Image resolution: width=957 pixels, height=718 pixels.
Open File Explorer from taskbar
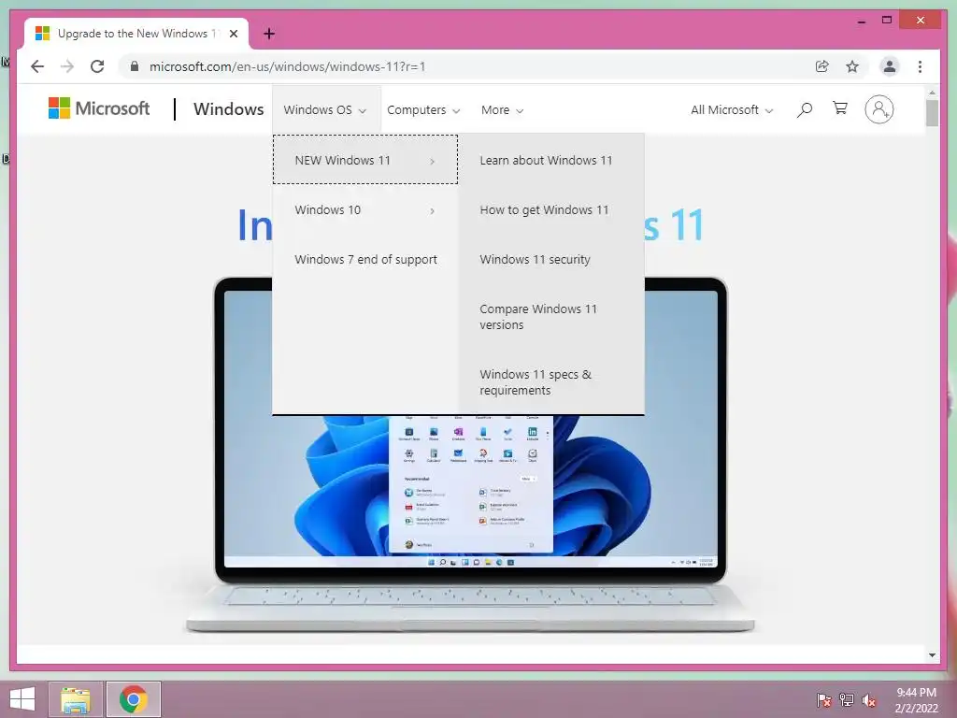pyautogui.click(x=76, y=699)
